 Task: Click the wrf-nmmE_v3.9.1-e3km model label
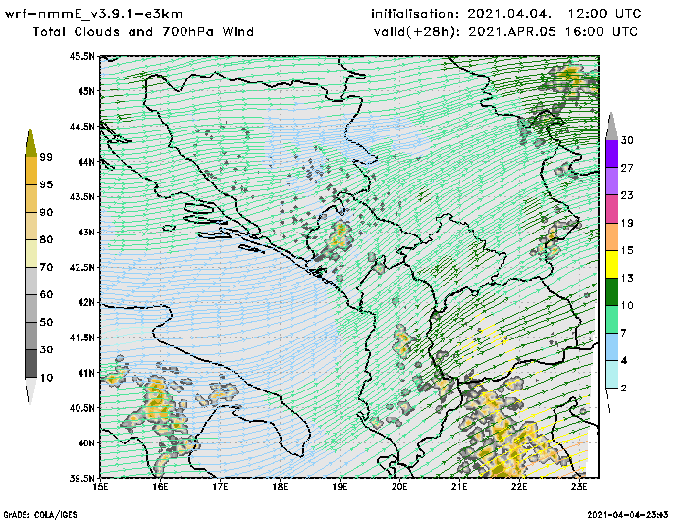click(x=94, y=14)
